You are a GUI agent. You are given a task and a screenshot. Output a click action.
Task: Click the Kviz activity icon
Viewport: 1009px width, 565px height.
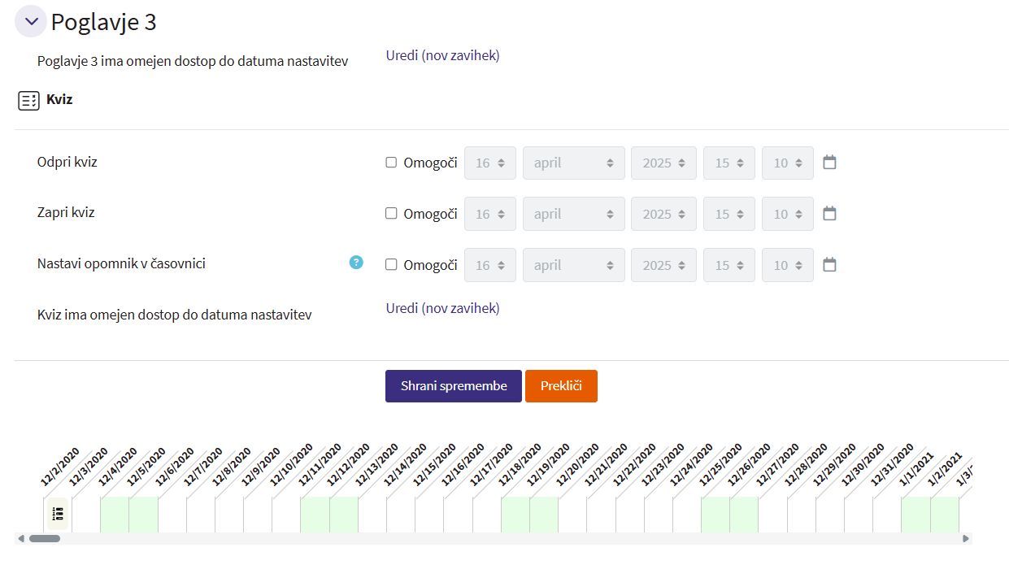pos(28,101)
